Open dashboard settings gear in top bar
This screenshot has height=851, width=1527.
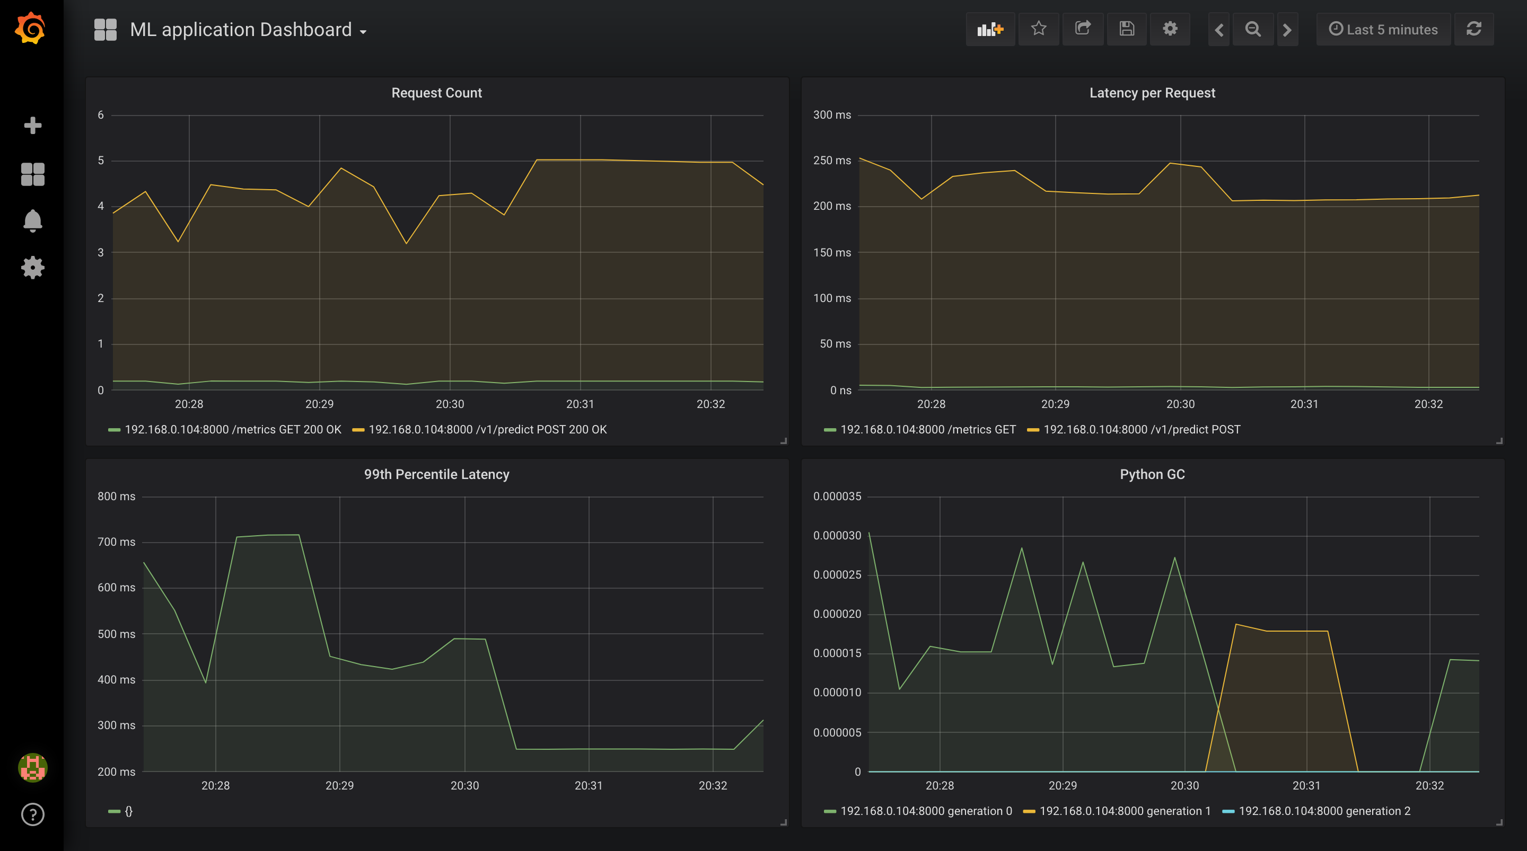(x=1170, y=29)
